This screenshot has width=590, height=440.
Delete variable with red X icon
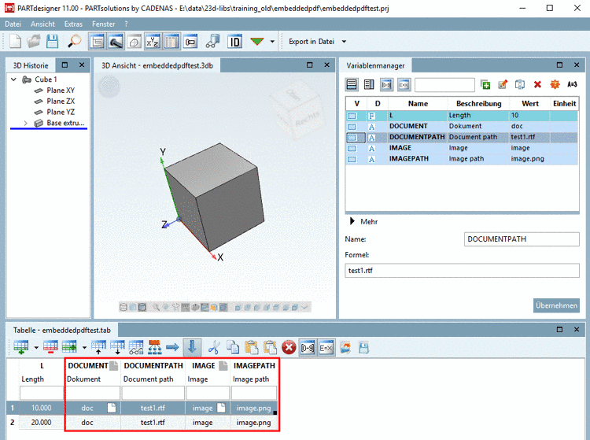(537, 84)
